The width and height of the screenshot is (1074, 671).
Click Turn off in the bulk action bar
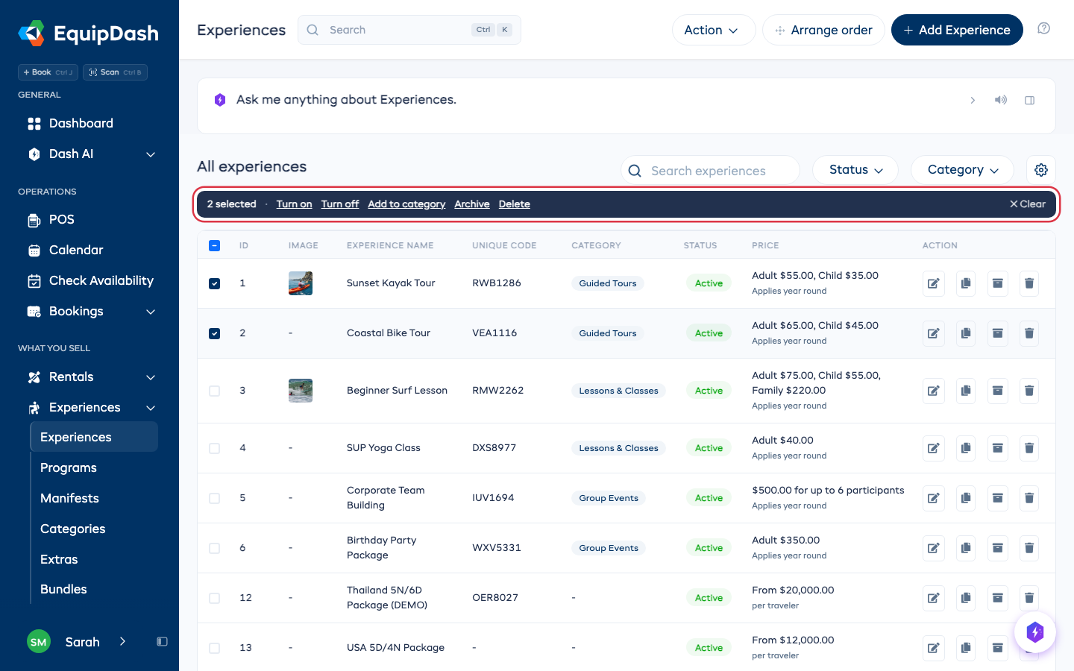click(x=340, y=204)
